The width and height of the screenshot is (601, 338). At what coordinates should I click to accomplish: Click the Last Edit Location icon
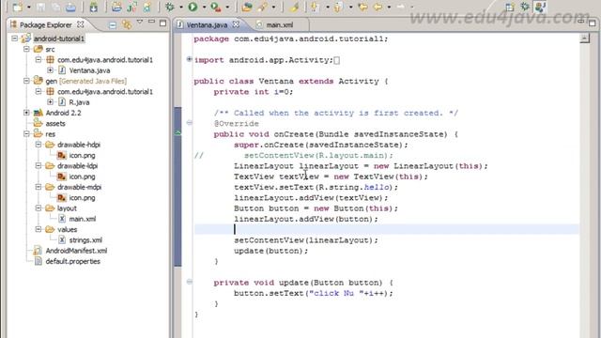[x=362, y=7]
